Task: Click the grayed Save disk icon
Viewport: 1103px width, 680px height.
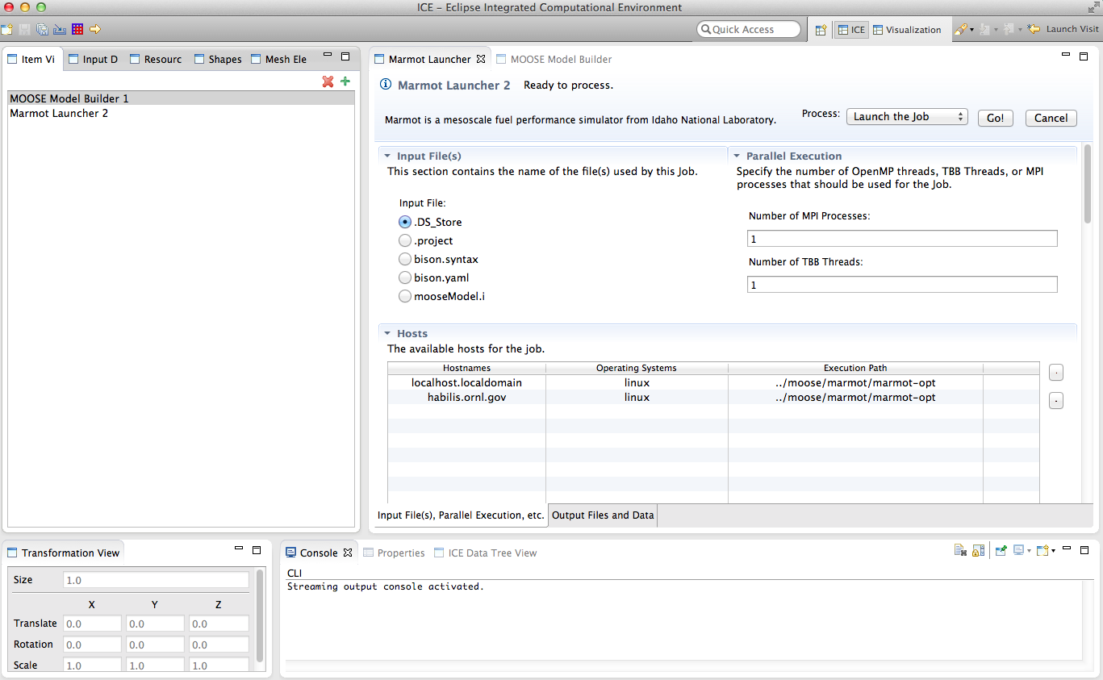Action: point(24,29)
